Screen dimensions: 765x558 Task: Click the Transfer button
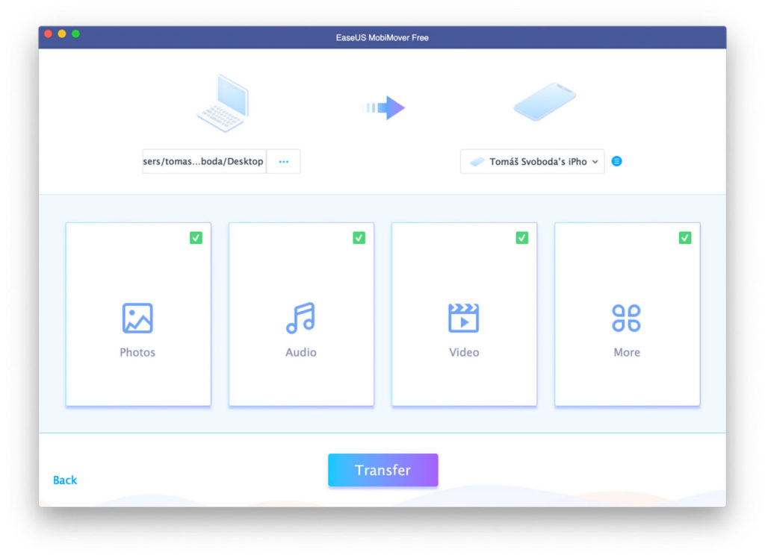[x=383, y=470]
